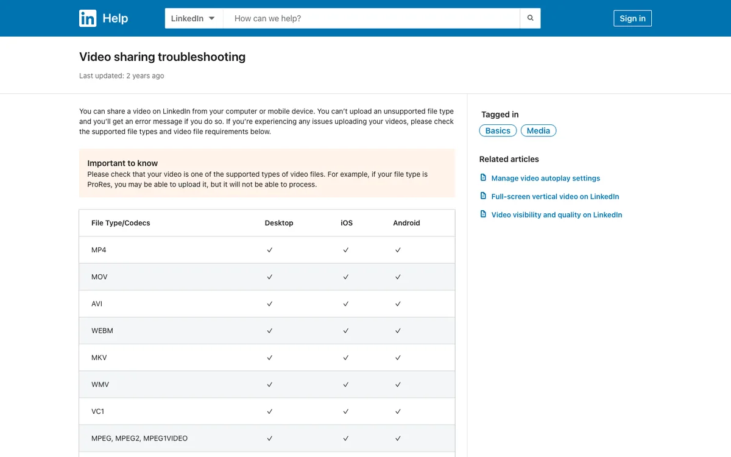This screenshot has height=457, width=731.
Task: Select the Media tag
Action: click(x=539, y=130)
